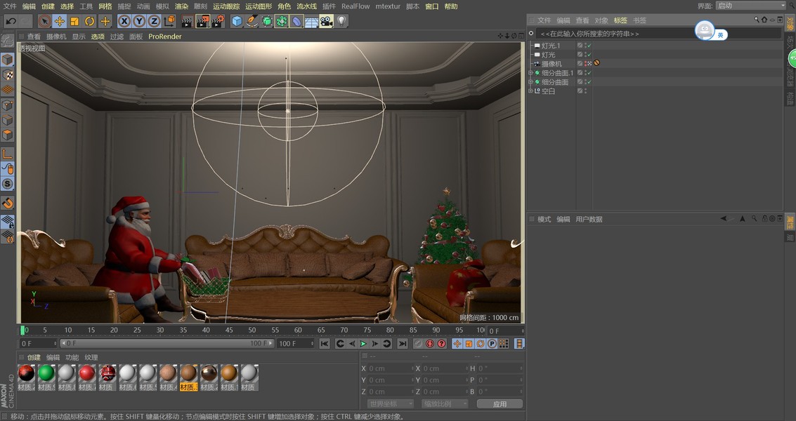Click the green timeline playhead at frame 0
Viewport: 796px width, 421px height.
click(x=22, y=330)
